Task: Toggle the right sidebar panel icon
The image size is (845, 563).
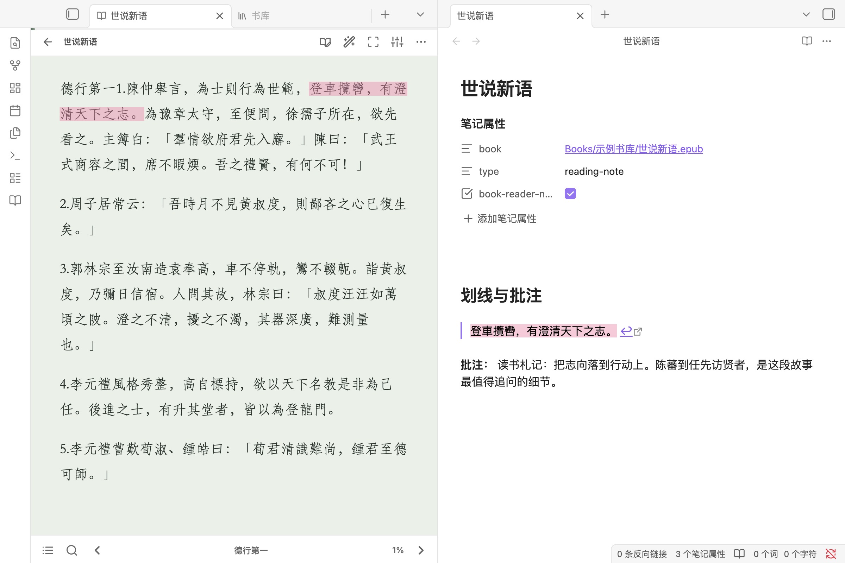Action: pyautogui.click(x=828, y=15)
